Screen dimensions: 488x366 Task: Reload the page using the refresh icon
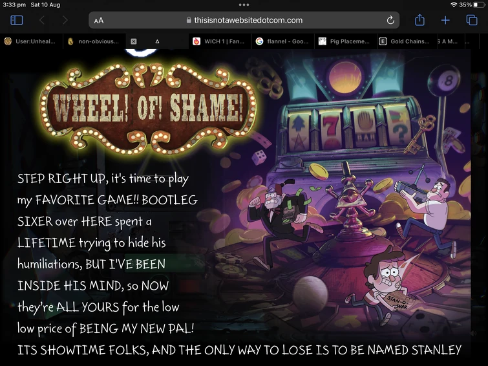(x=390, y=20)
